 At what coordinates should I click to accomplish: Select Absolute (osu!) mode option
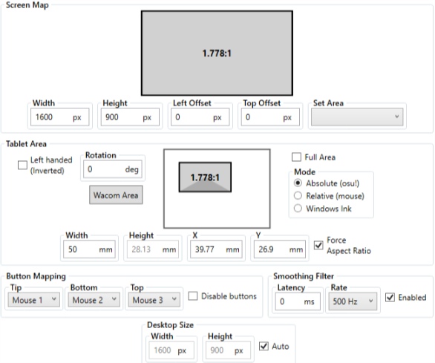pos(298,183)
